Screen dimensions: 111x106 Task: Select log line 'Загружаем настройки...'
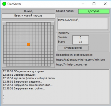pos(24,88)
